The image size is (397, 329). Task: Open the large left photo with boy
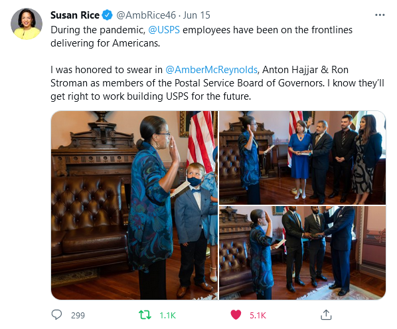[x=134, y=205]
